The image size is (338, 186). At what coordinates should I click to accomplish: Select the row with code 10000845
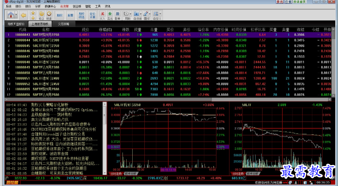[168, 46]
